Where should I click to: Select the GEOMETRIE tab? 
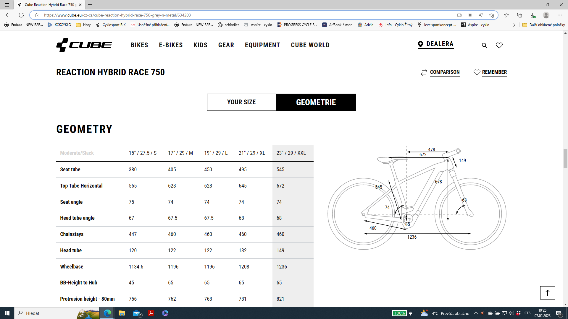(x=316, y=102)
